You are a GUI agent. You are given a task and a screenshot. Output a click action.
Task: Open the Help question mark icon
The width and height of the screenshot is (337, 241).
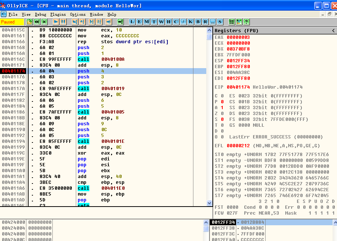tap(246, 22)
